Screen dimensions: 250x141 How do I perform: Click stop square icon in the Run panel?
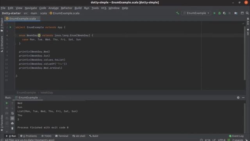(7, 108)
